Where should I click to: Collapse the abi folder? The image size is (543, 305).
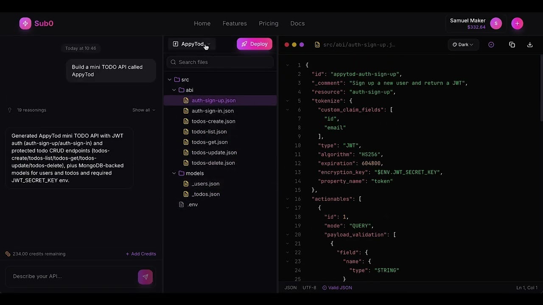tap(174, 90)
